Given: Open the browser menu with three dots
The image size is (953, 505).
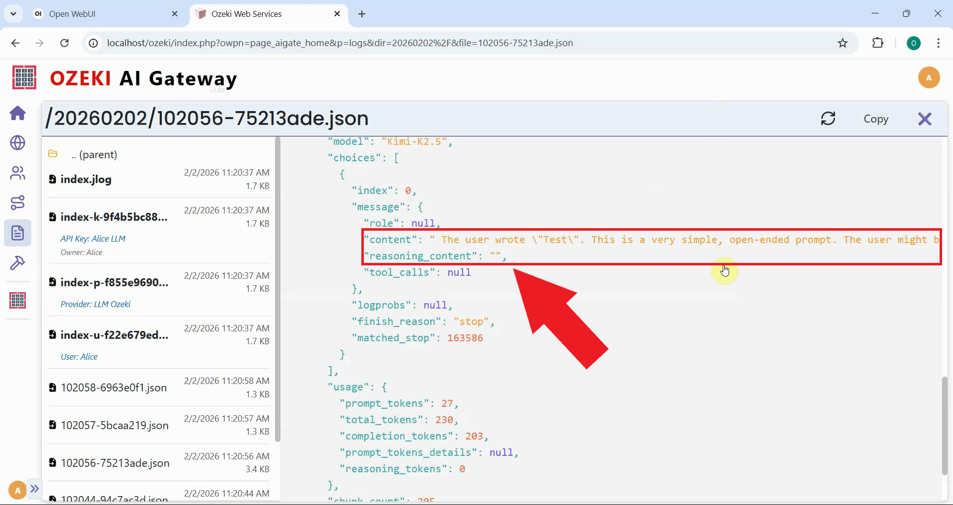Looking at the screenshot, I should (x=938, y=43).
